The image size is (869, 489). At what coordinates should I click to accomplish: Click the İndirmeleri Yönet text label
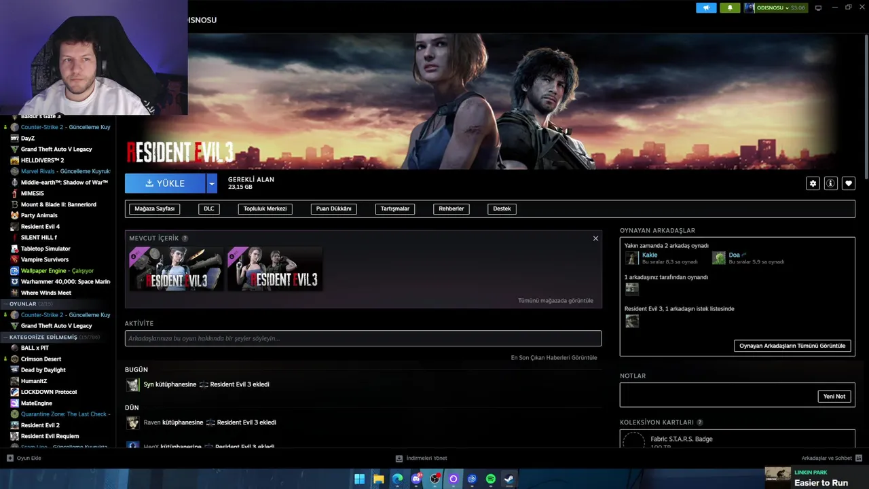(x=426, y=458)
